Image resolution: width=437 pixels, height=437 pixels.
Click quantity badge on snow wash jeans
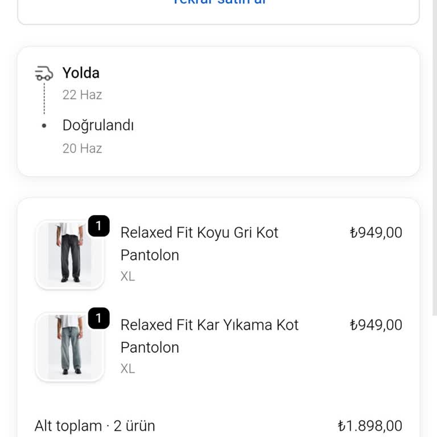coord(98,318)
